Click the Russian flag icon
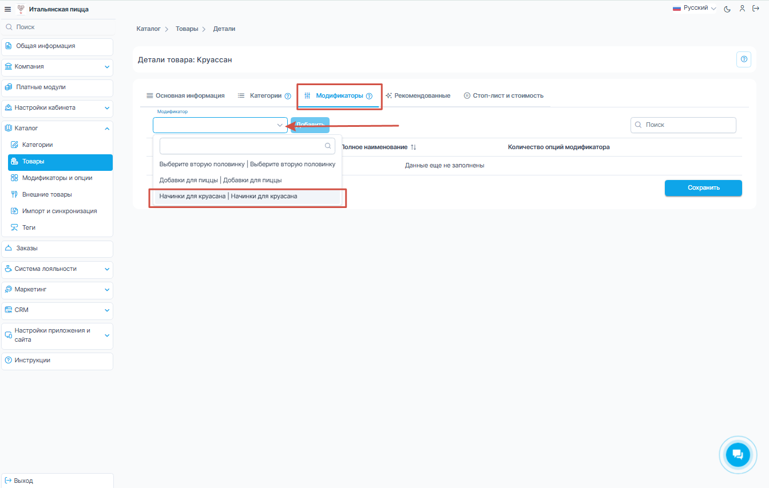The image size is (769, 488). click(676, 8)
